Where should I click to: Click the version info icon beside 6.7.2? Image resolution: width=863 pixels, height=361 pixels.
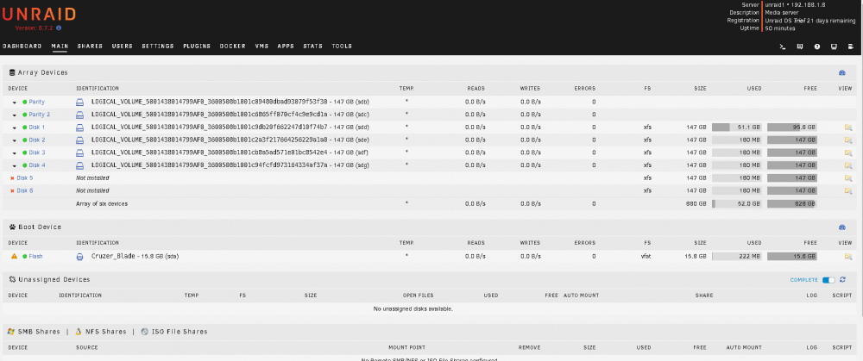[x=59, y=28]
